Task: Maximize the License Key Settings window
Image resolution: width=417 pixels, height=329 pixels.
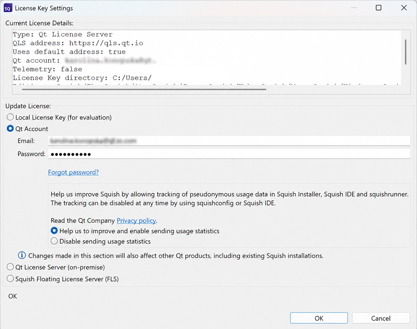Action: [379, 8]
